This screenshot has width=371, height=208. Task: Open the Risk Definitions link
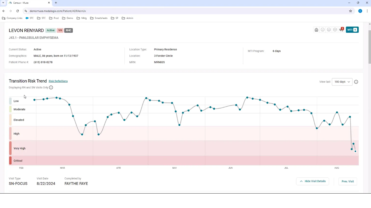coord(58,81)
